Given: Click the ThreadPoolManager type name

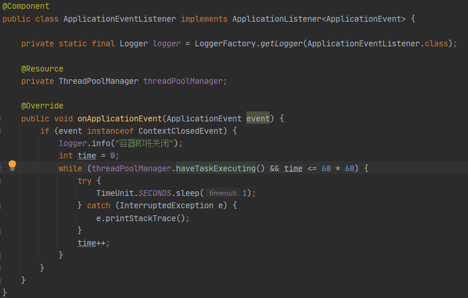Looking at the screenshot, I should coord(99,81).
